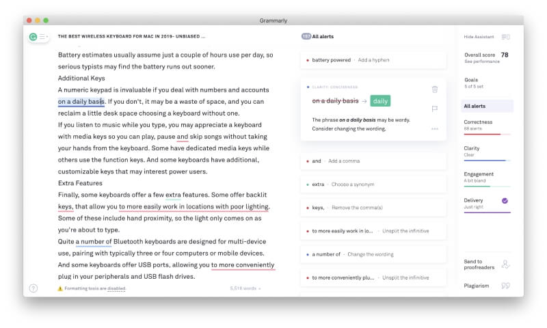The image size is (547, 328).
Task: Accept the 'daily' replacement suggestion
Action: (x=380, y=101)
